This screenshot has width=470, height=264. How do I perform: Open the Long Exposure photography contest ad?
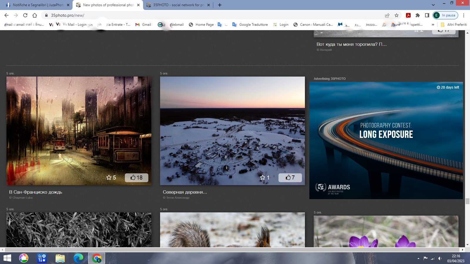coord(386,141)
